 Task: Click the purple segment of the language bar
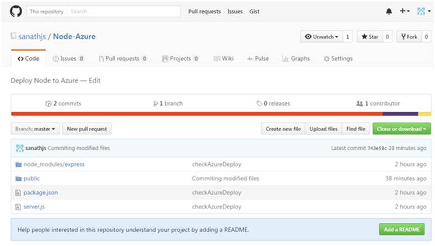pyautogui.click(x=400, y=114)
